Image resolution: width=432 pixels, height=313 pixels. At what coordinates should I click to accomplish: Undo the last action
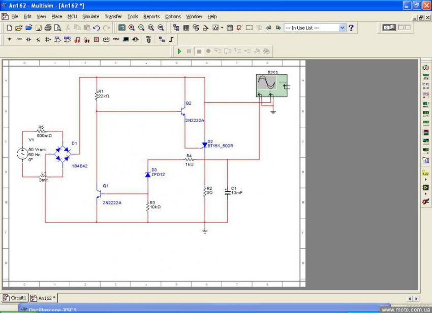(x=96, y=27)
